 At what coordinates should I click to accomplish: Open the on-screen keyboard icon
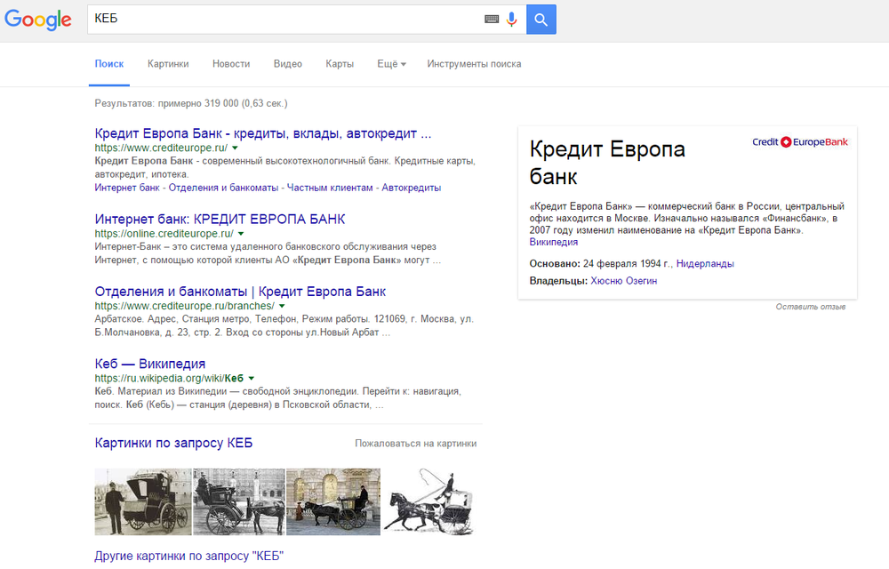coord(492,19)
